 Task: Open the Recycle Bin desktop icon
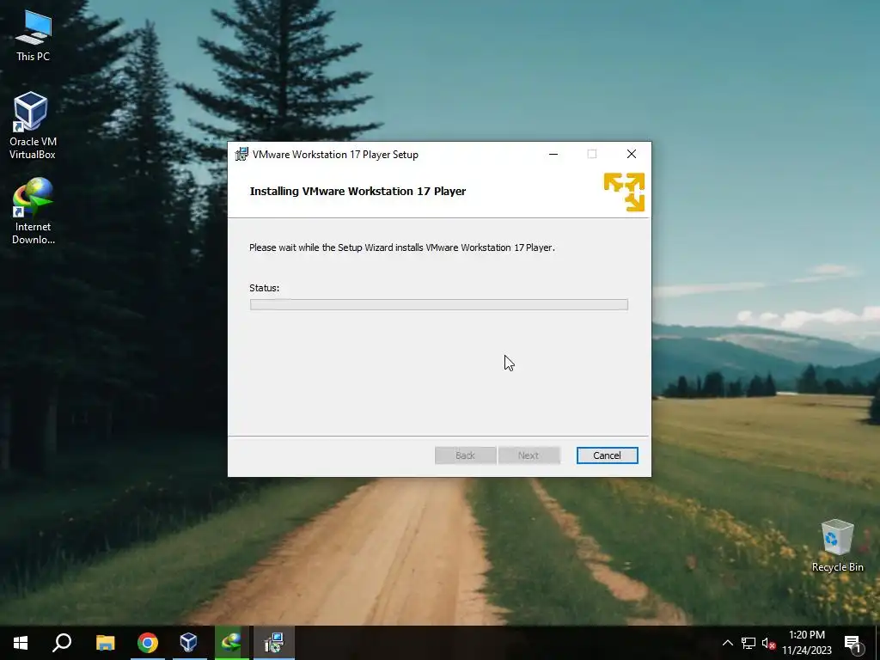(837, 546)
